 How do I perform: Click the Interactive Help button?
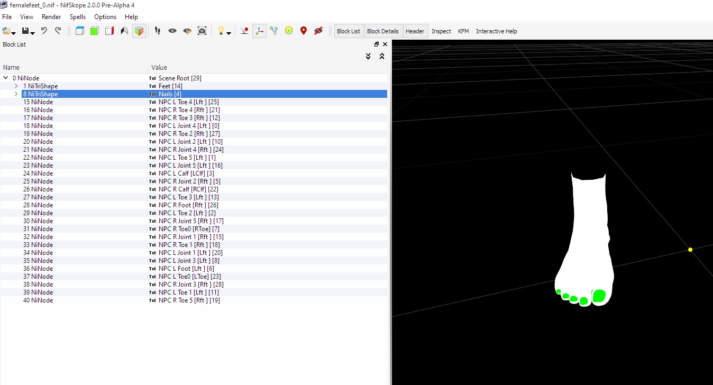click(x=496, y=31)
